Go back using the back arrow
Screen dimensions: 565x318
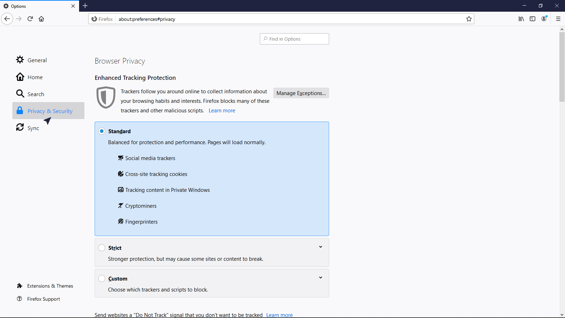(7, 19)
